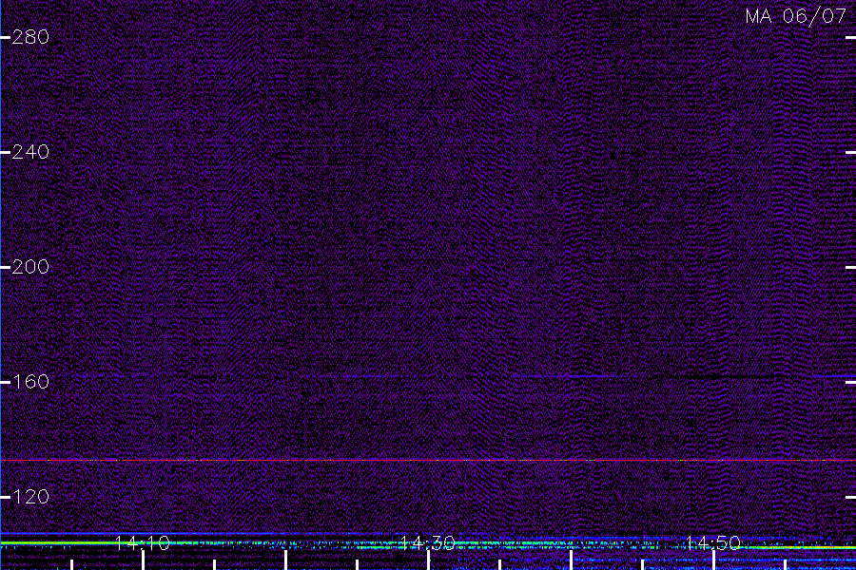Image resolution: width=856 pixels, height=570 pixels.
Task: Click the 240 frequency axis label
Action: click(30, 152)
